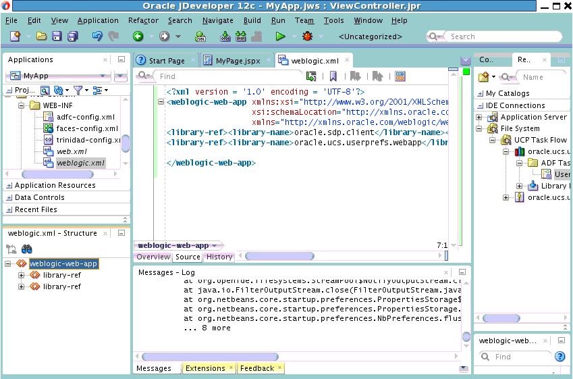Close the weblogic.xml editor tab
Viewport: 573px width, 379px height.
tap(347, 60)
